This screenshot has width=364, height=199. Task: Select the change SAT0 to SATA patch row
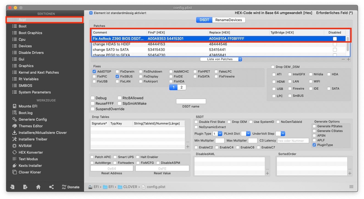219,50
